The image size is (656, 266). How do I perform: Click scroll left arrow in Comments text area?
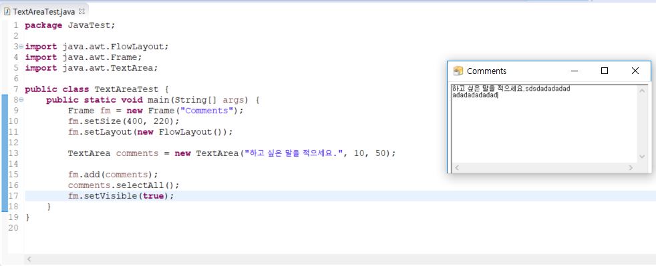coord(457,168)
